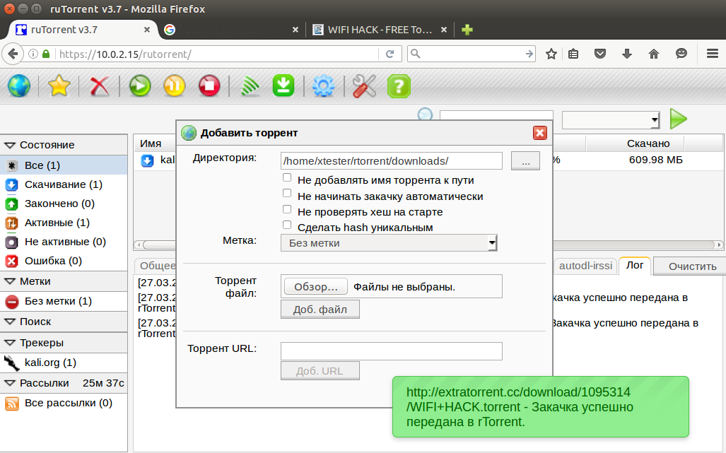Reload the page with refresh icon

[x=390, y=54]
